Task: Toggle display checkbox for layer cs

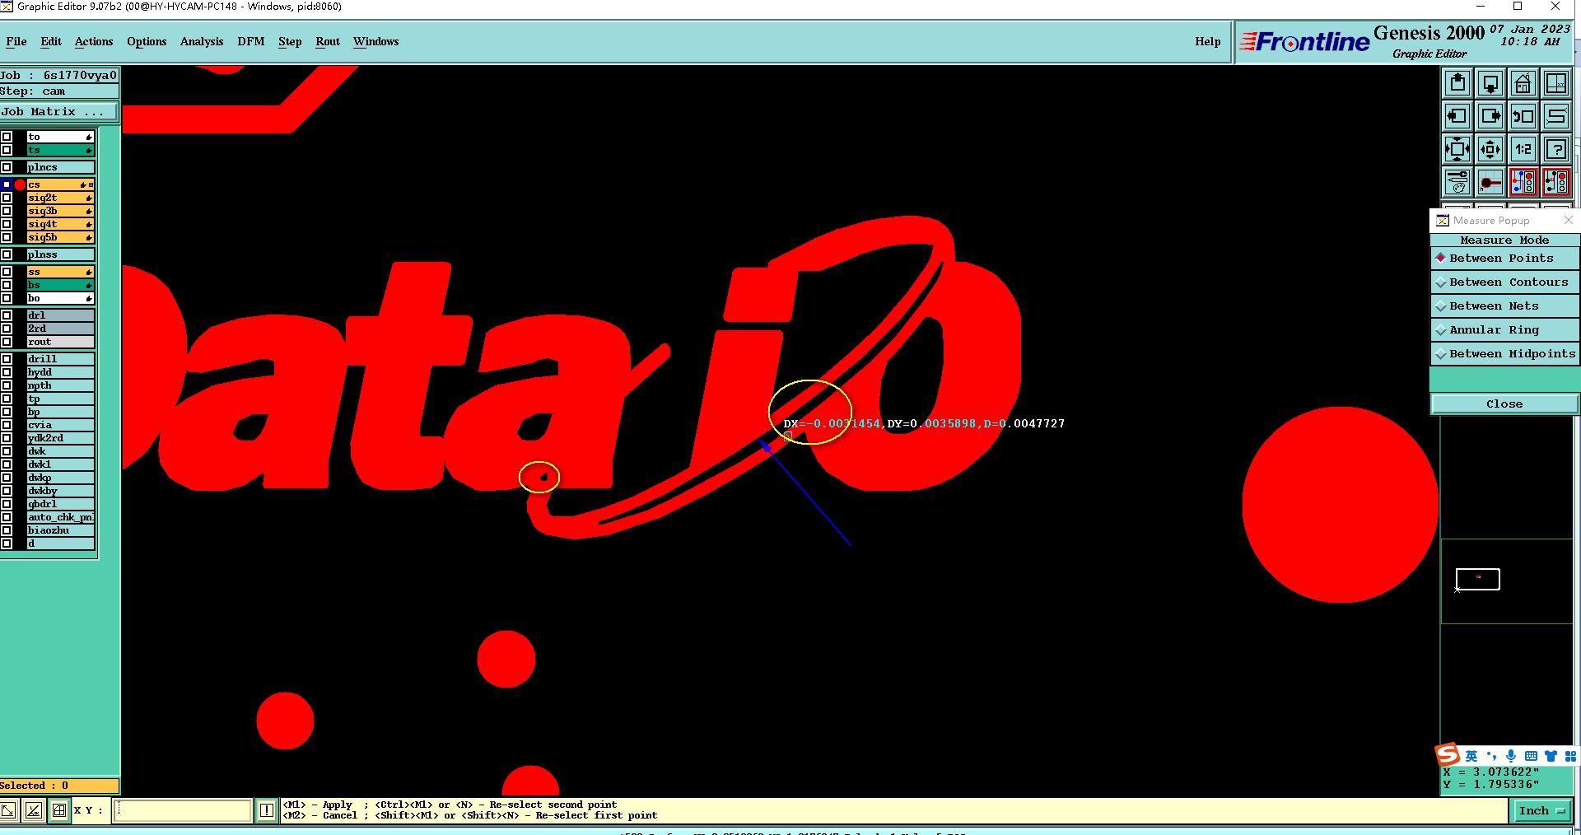Action: (x=7, y=184)
